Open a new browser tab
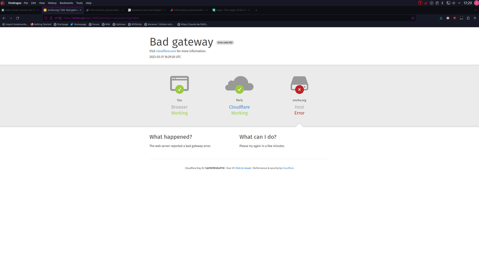 [x=256, y=10]
